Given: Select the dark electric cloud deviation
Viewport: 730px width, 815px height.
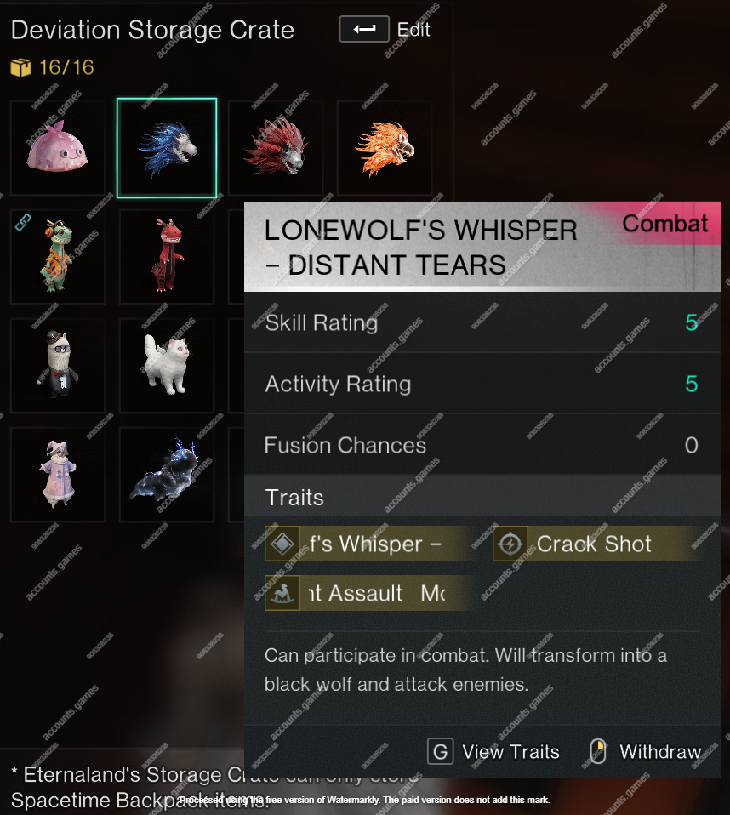Looking at the screenshot, I should [x=167, y=475].
